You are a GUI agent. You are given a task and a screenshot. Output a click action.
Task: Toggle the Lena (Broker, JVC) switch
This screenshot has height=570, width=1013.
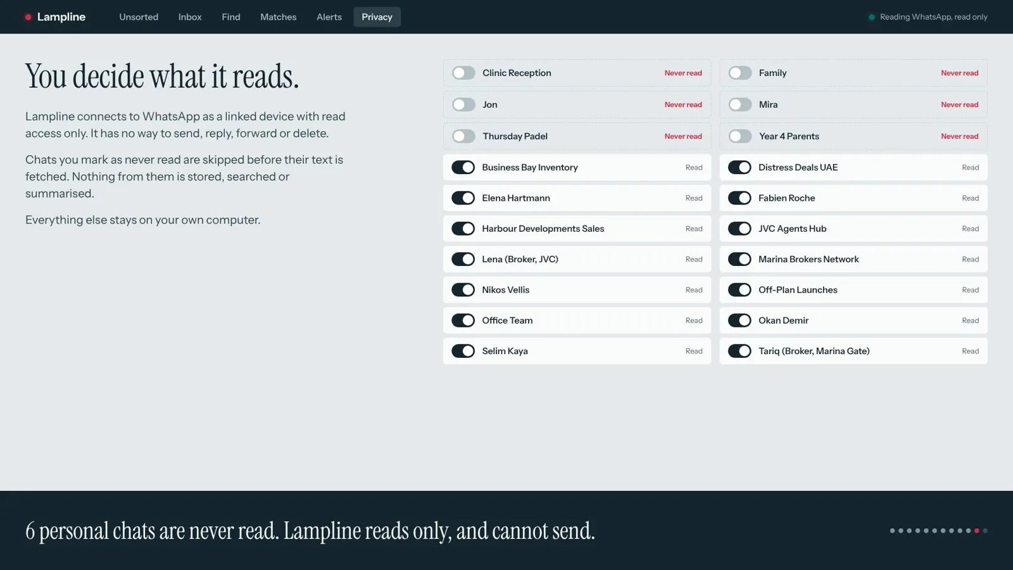pos(463,259)
